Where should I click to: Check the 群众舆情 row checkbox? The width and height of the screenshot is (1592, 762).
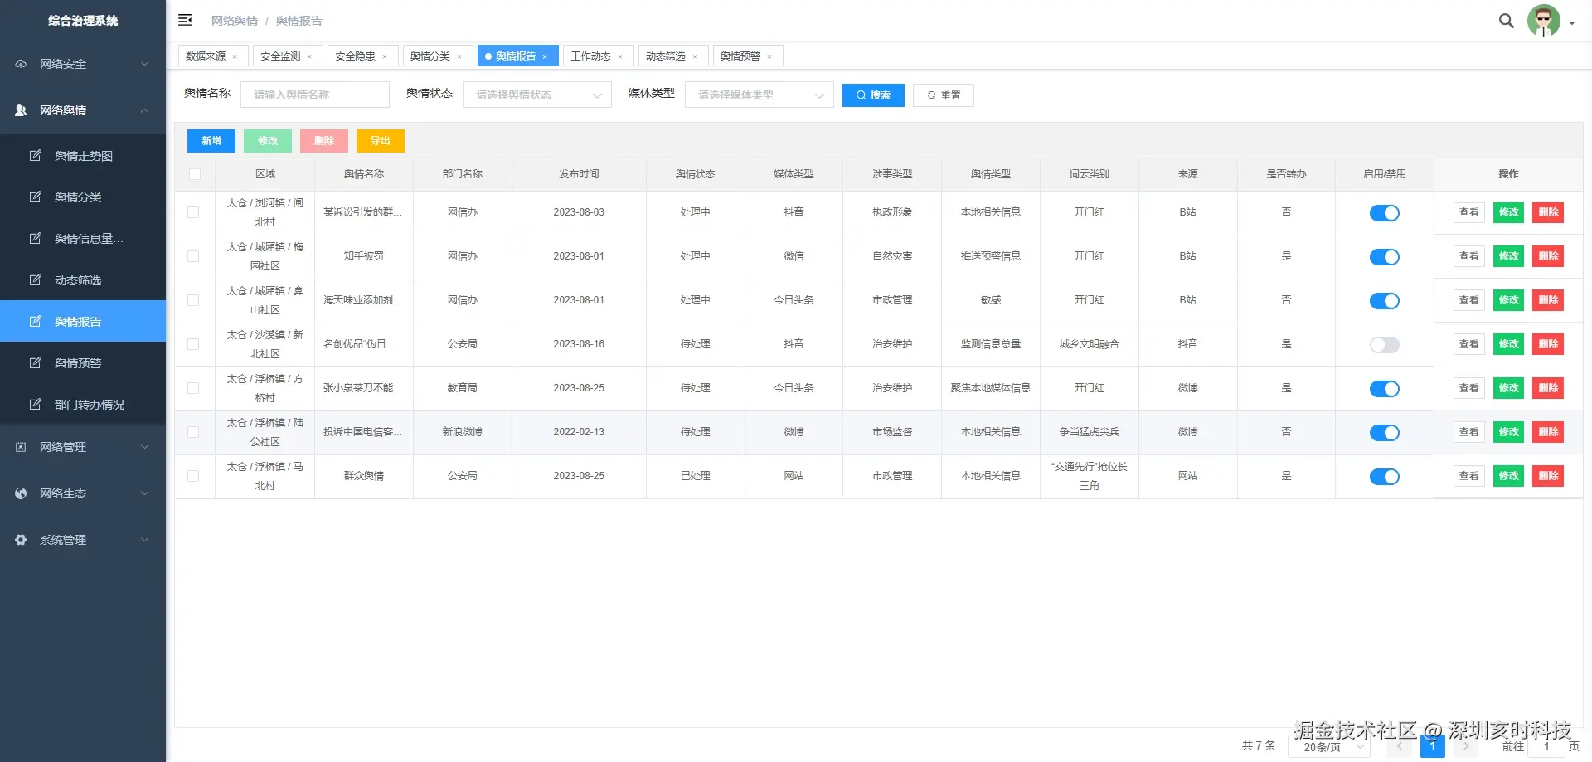193,476
